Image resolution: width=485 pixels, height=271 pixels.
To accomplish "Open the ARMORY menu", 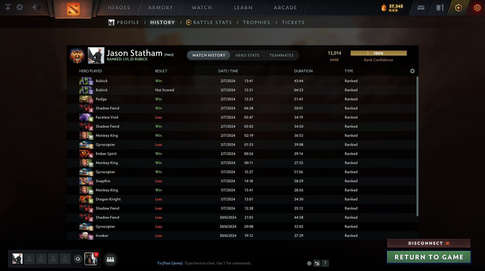I will (x=160, y=8).
